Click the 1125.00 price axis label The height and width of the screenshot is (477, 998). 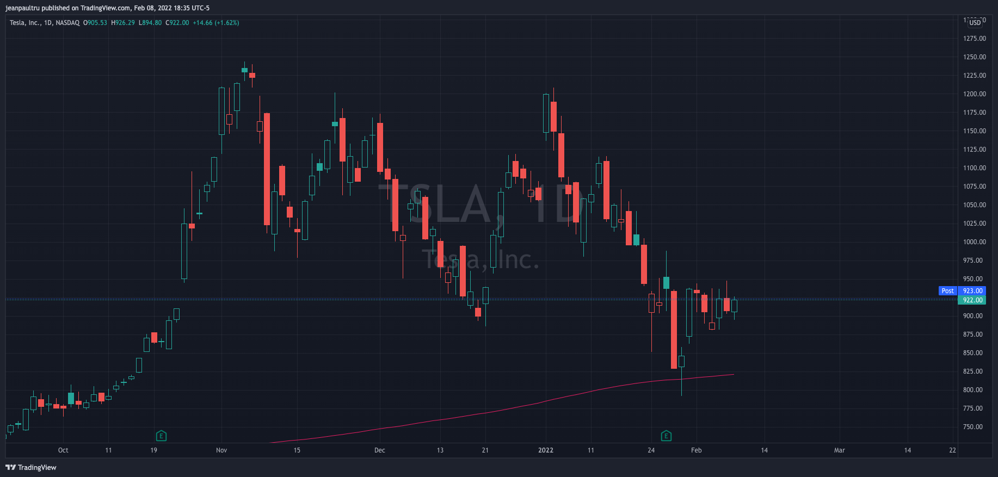974,150
